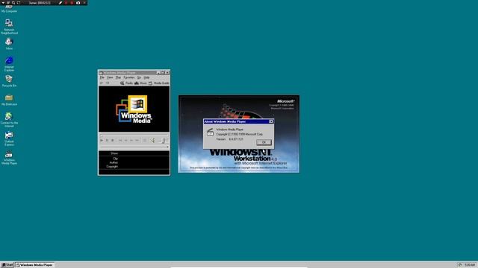Open the dropdown arrow in top viewer bar
The height and width of the screenshot is (268, 478).
(x=3, y=3)
